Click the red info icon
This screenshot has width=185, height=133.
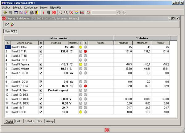43,13
